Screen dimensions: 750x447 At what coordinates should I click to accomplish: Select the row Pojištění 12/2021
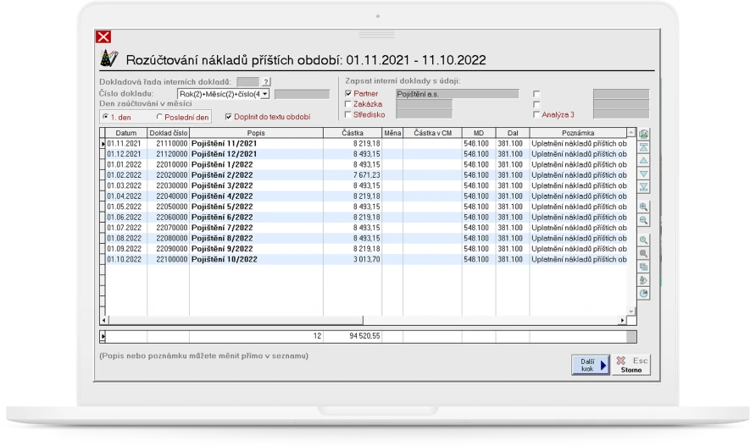[366, 154]
